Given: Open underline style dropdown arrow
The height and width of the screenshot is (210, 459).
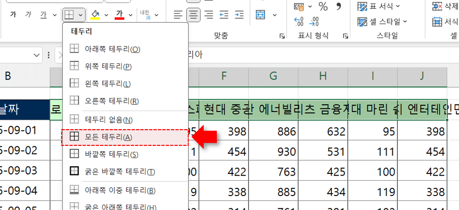Looking at the screenshot, I should [54, 15].
